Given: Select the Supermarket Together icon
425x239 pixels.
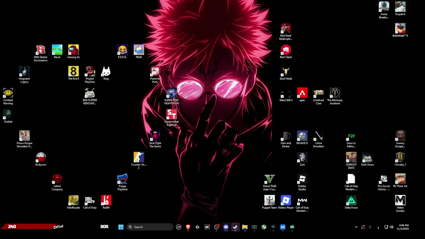Looking at the screenshot, I should 171,118.
